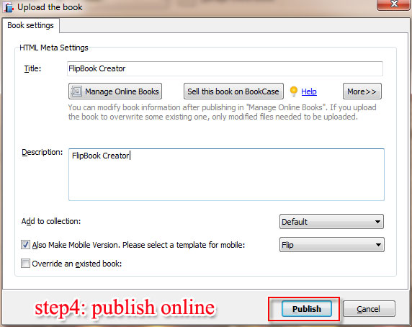412x327 pixels.
Task: Click Manage Online Books button text
Action: point(122,91)
